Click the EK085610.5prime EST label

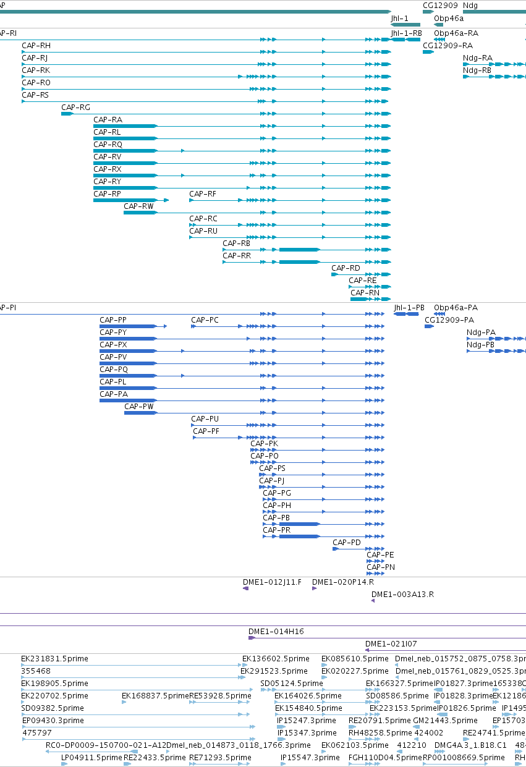click(355, 659)
